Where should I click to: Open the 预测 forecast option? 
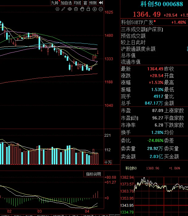(x=93, y=3)
